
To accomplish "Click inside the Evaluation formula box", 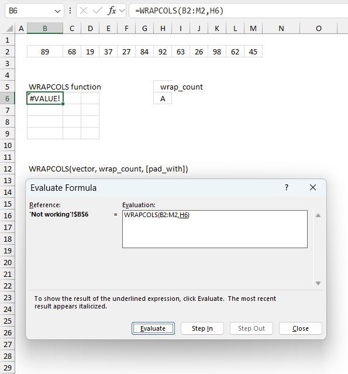I will pos(215,229).
